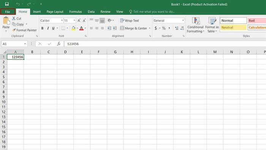The width and height of the screenshot is (266, 150).
Task: Apply the Bad cell style
Action: (256, 21)
